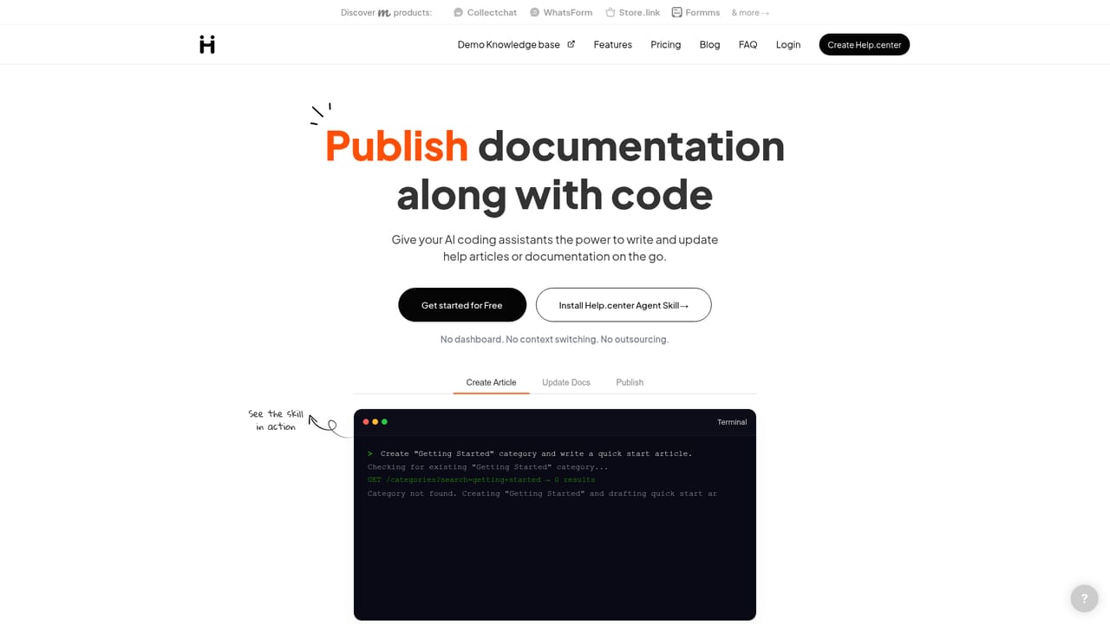The image size is (1110, 624).
Task: Click the '& more →' link
Action: (x=750, y=12)
